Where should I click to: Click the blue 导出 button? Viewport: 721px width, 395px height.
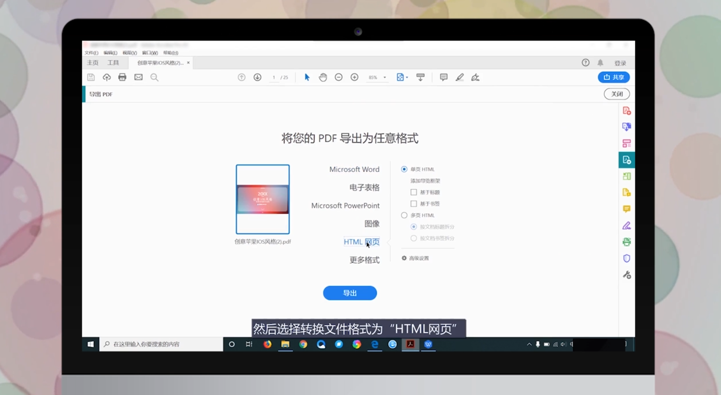tap(350, 293)
